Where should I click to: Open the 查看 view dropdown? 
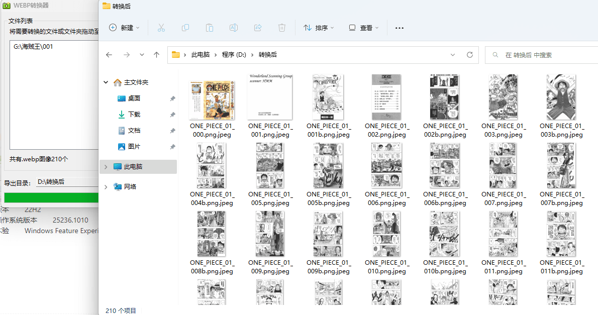click(x=364, y=28)
